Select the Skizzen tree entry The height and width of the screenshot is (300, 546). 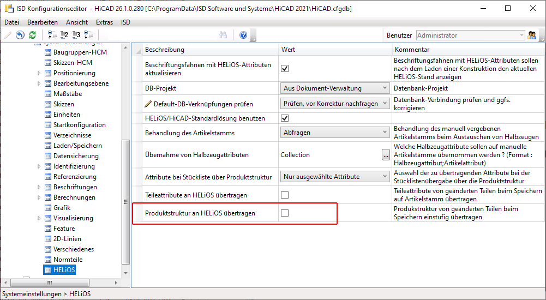click(x=63, y=104)
